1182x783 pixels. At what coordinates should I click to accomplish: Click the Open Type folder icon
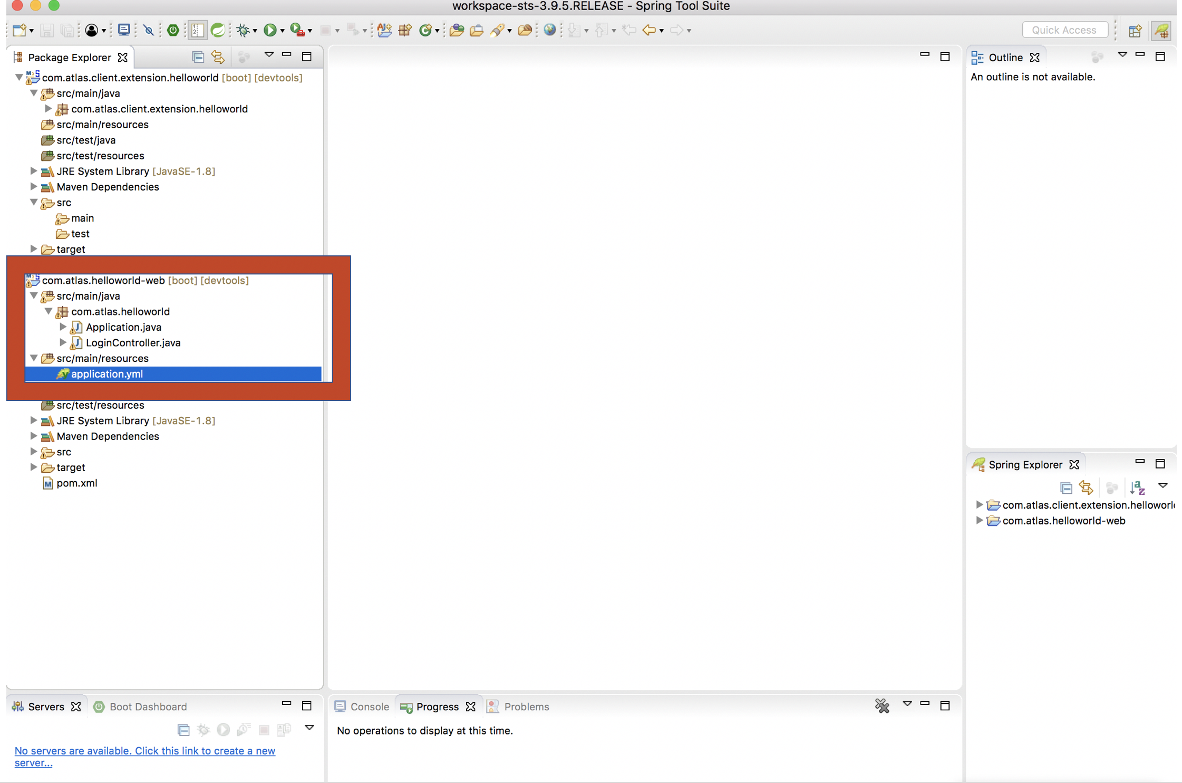click(x=457, y=30)
